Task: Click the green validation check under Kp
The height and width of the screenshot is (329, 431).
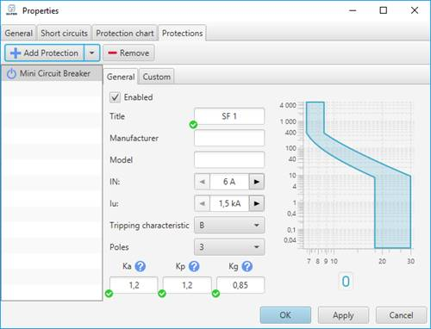Action: click(162, 294)
